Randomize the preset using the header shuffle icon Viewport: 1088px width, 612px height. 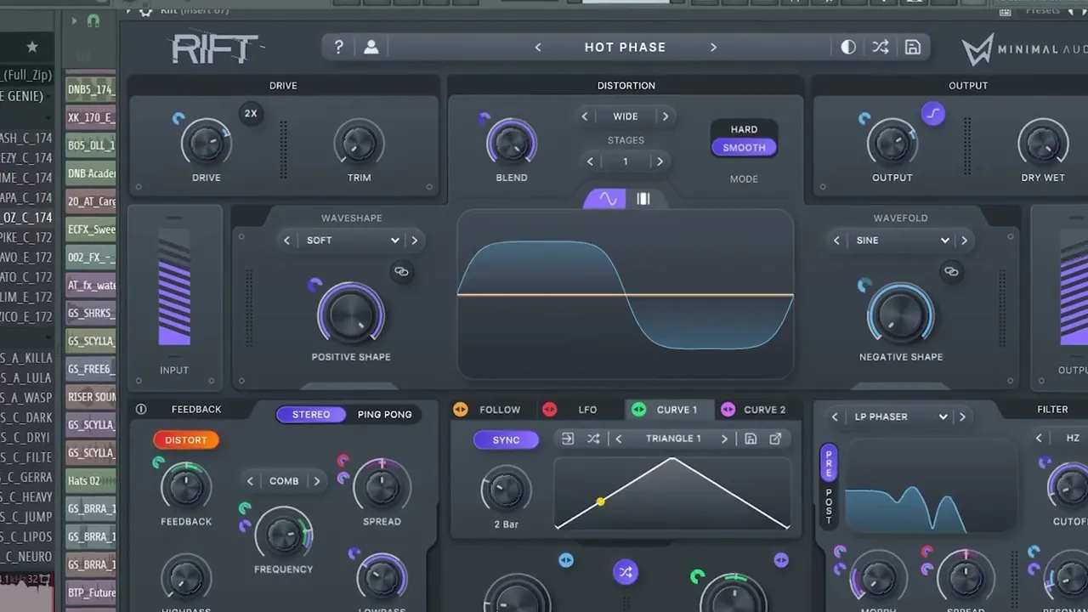pos(881,48)
